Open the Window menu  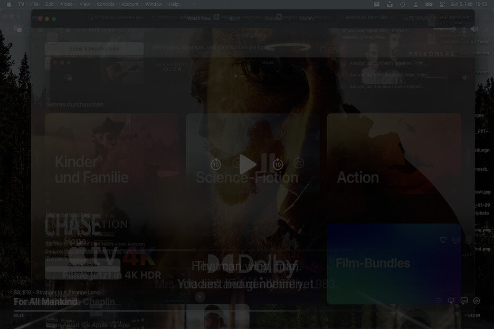click(x=154, y=4)
